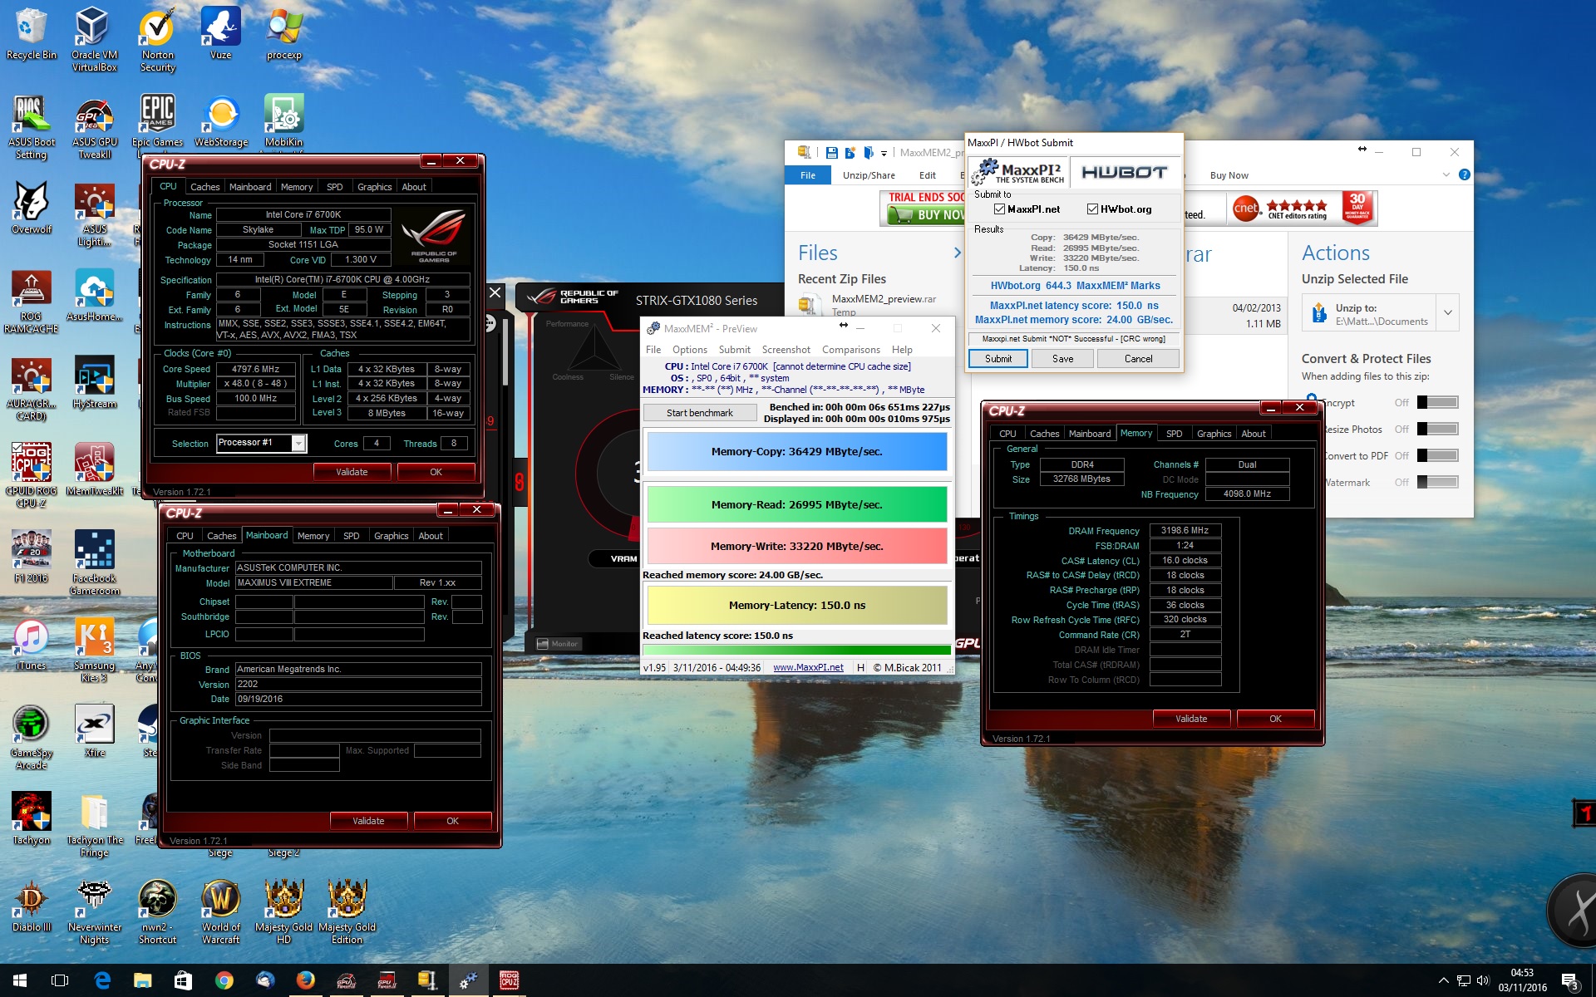Click Cancel in the HWbot Submit dialog
Viewport: 1596px width, 997px height.
tap(1138, 359)
